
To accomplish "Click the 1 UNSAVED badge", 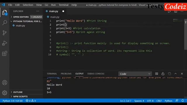I will [36, 17].
